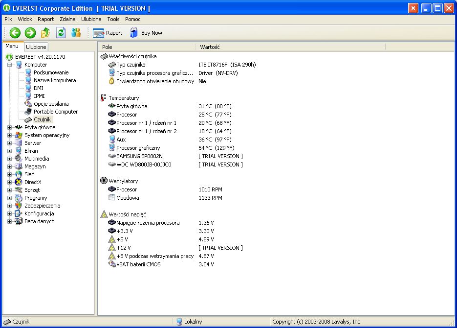Select the Obudowa fan row
Viewport: 457px width, 328px height.
click(x=165, y=198)
